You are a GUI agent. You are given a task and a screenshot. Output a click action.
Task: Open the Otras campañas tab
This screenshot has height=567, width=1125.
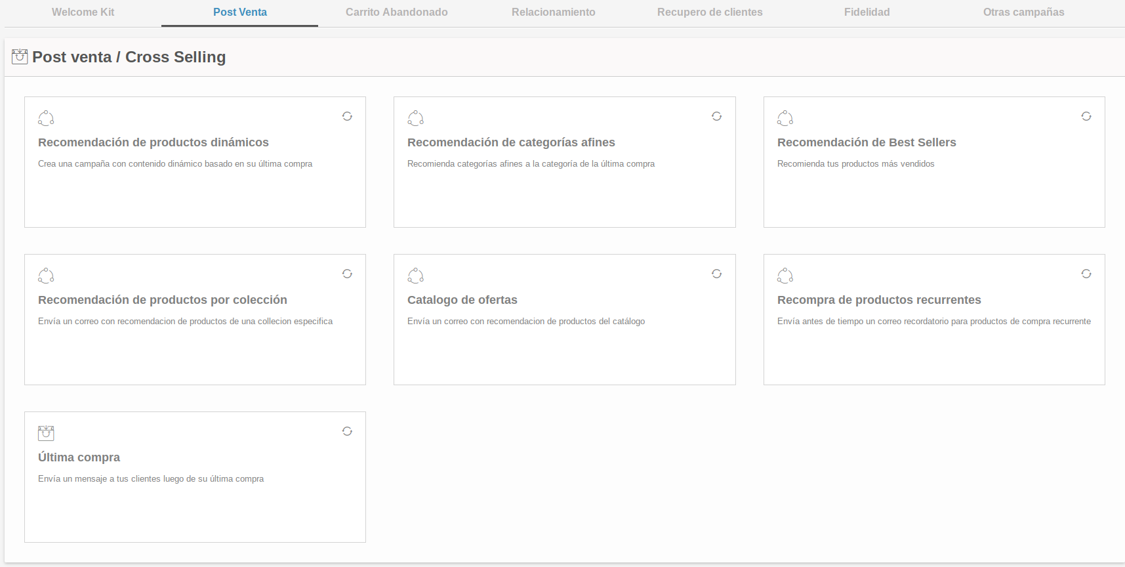tap(1023, 12)
